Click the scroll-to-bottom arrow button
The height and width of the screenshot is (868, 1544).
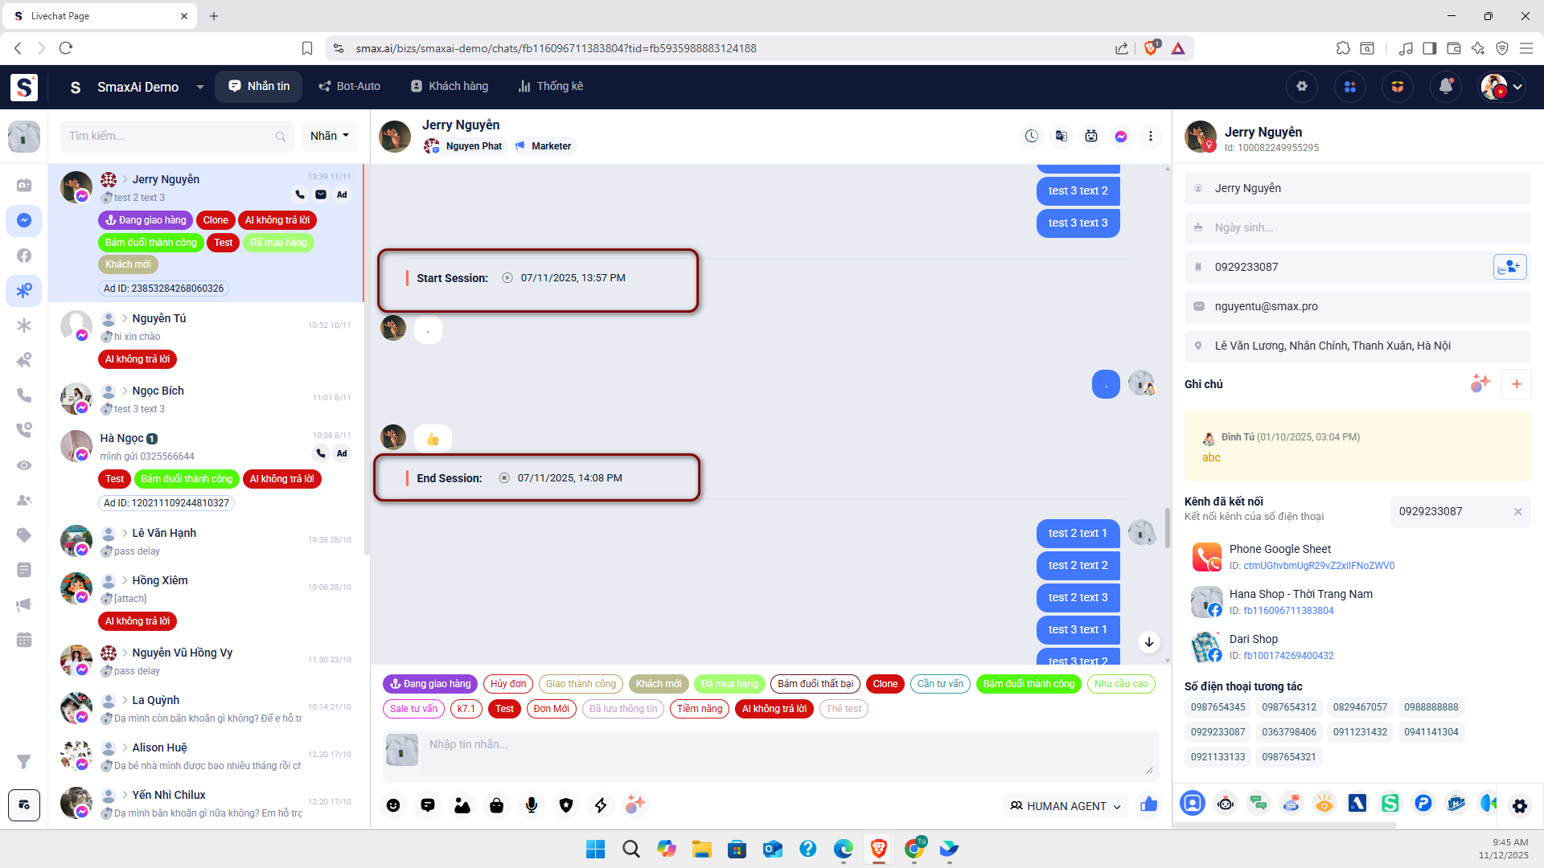coord(1149,641)
